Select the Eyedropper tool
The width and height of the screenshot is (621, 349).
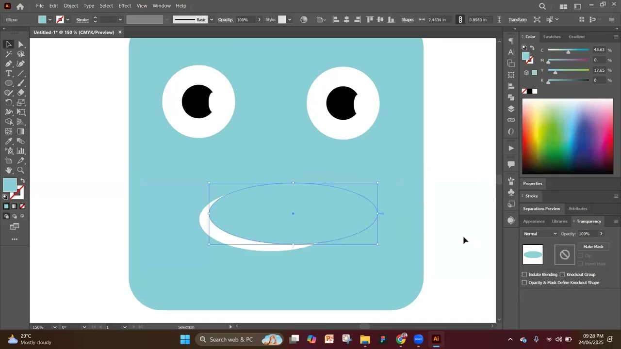[9, 141]
